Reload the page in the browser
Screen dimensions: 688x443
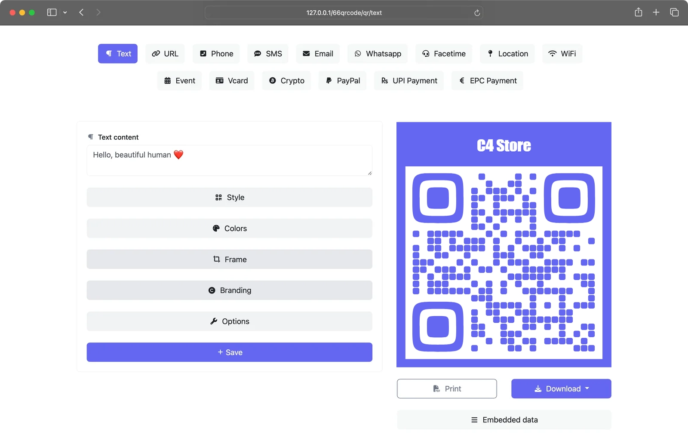[x=477, y=12]
